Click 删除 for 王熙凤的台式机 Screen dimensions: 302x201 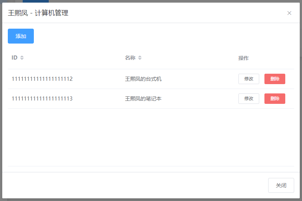274,79
